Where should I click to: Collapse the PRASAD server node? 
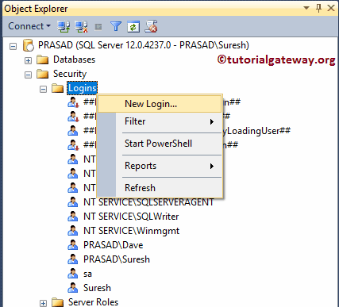(13, 47)
